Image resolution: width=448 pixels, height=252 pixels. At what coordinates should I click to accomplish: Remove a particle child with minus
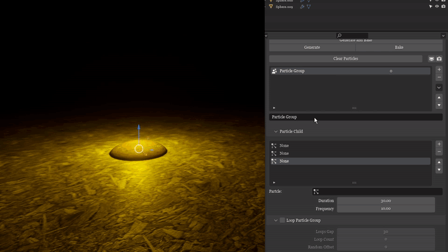[x=439, y=152]
